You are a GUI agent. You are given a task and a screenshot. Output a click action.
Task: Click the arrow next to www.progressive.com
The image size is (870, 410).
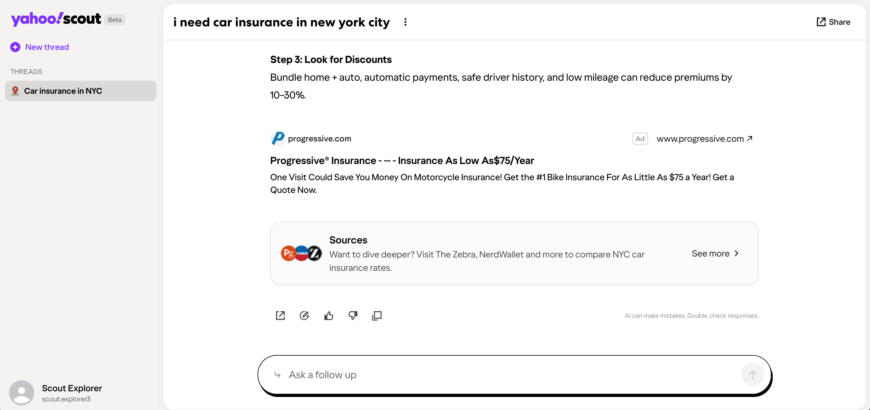(x=750, y=138)
